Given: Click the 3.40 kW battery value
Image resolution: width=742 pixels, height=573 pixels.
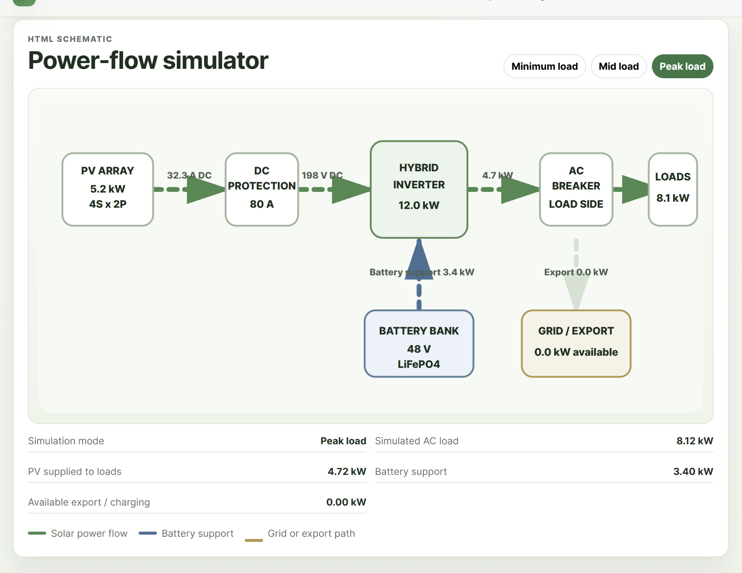Looking at the screenshot, I should pos(693,472).
